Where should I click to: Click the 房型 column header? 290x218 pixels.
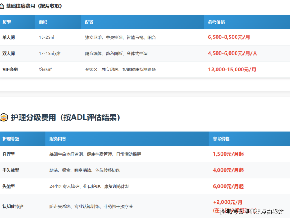pyautogui.click(x=7, y=22)
